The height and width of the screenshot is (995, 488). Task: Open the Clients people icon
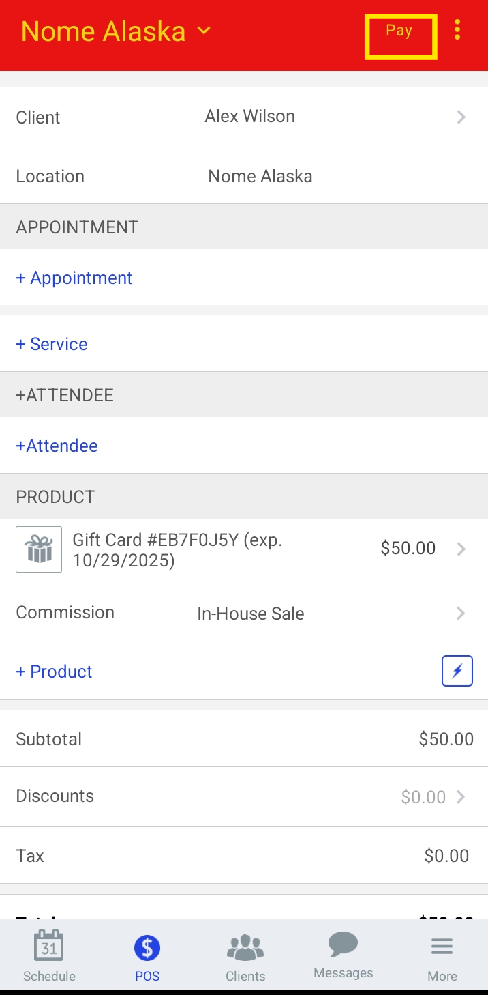(245, 947)
